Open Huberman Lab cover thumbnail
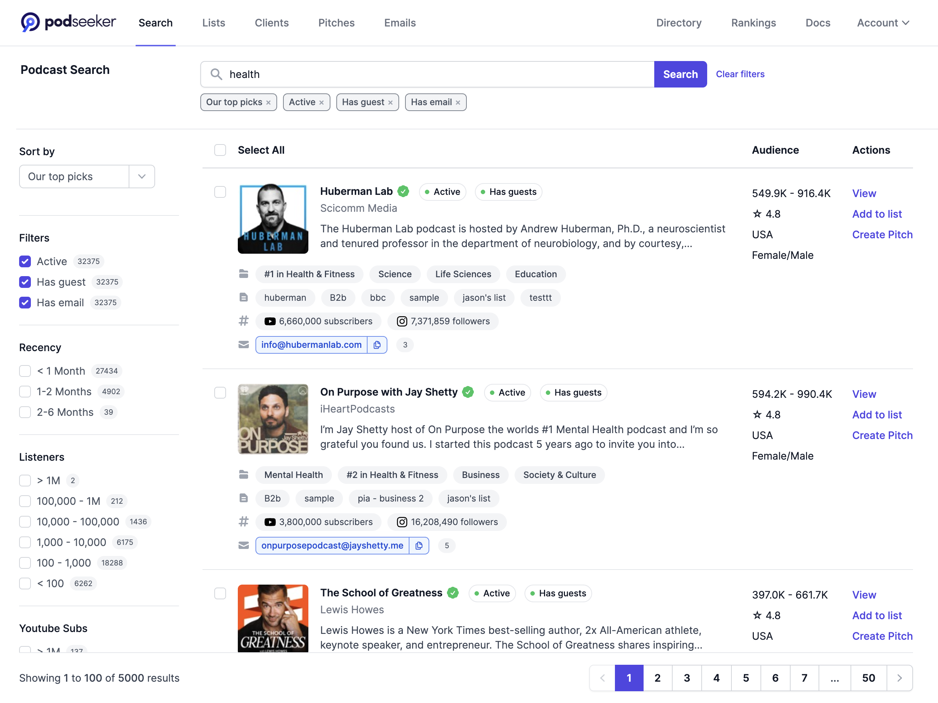Screen dimensions: 938x703 tap(273, 218)
